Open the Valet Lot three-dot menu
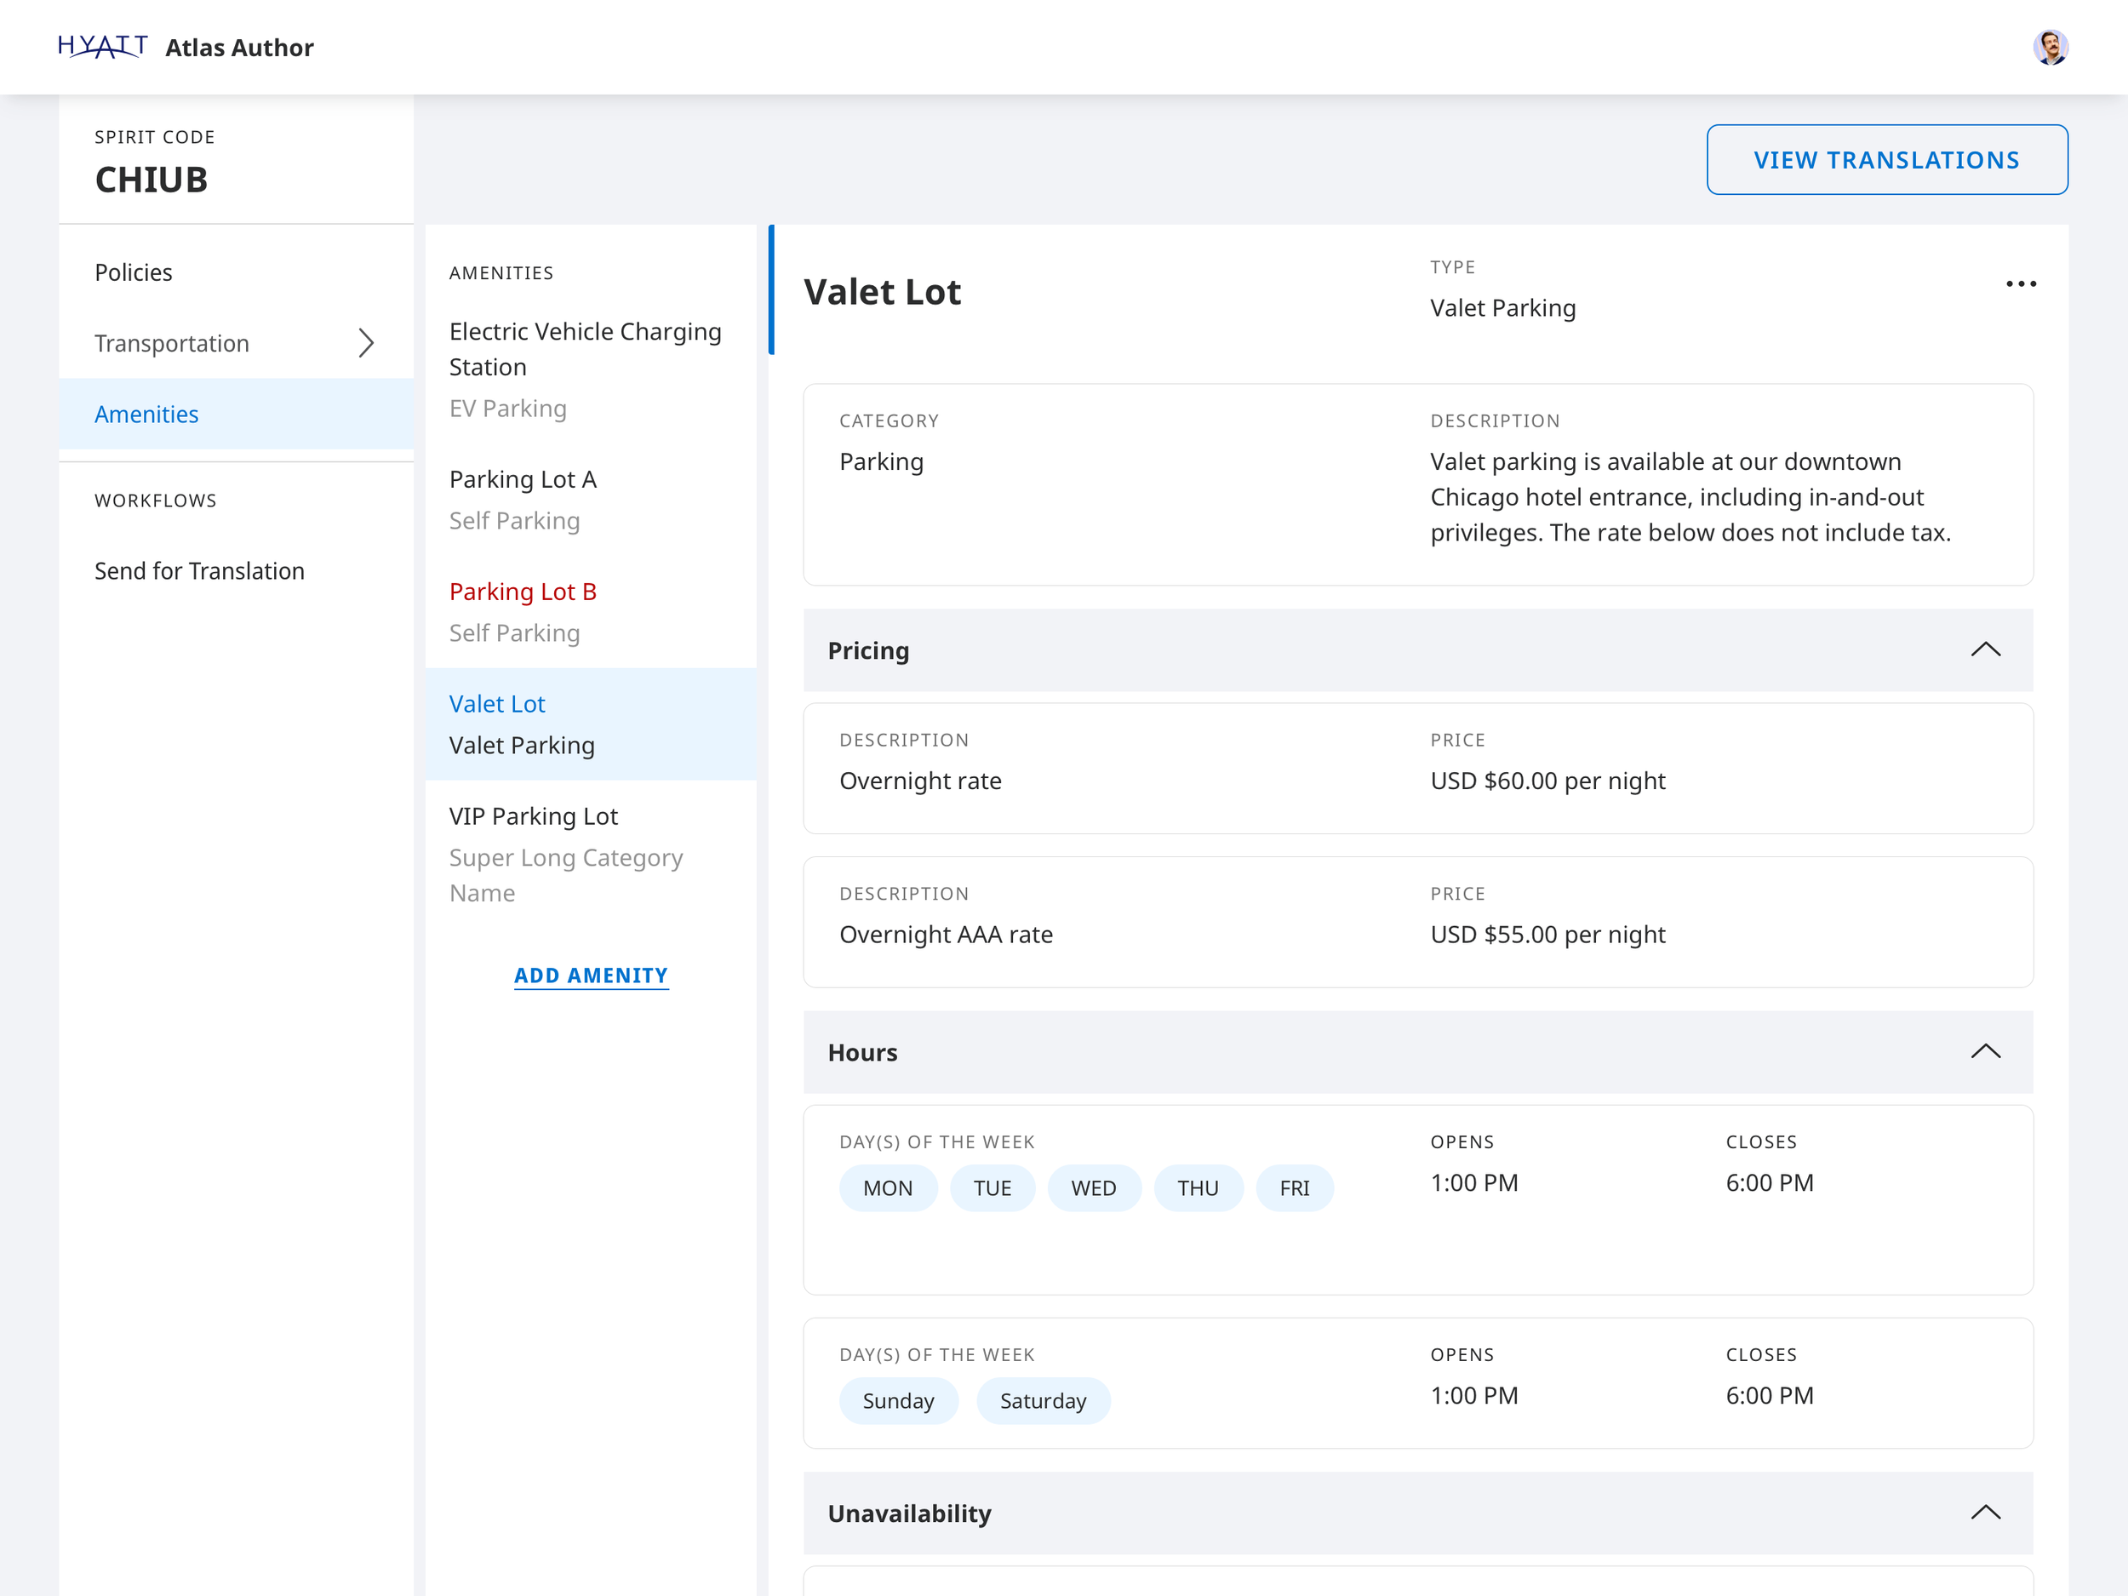 pos(2020,283)
